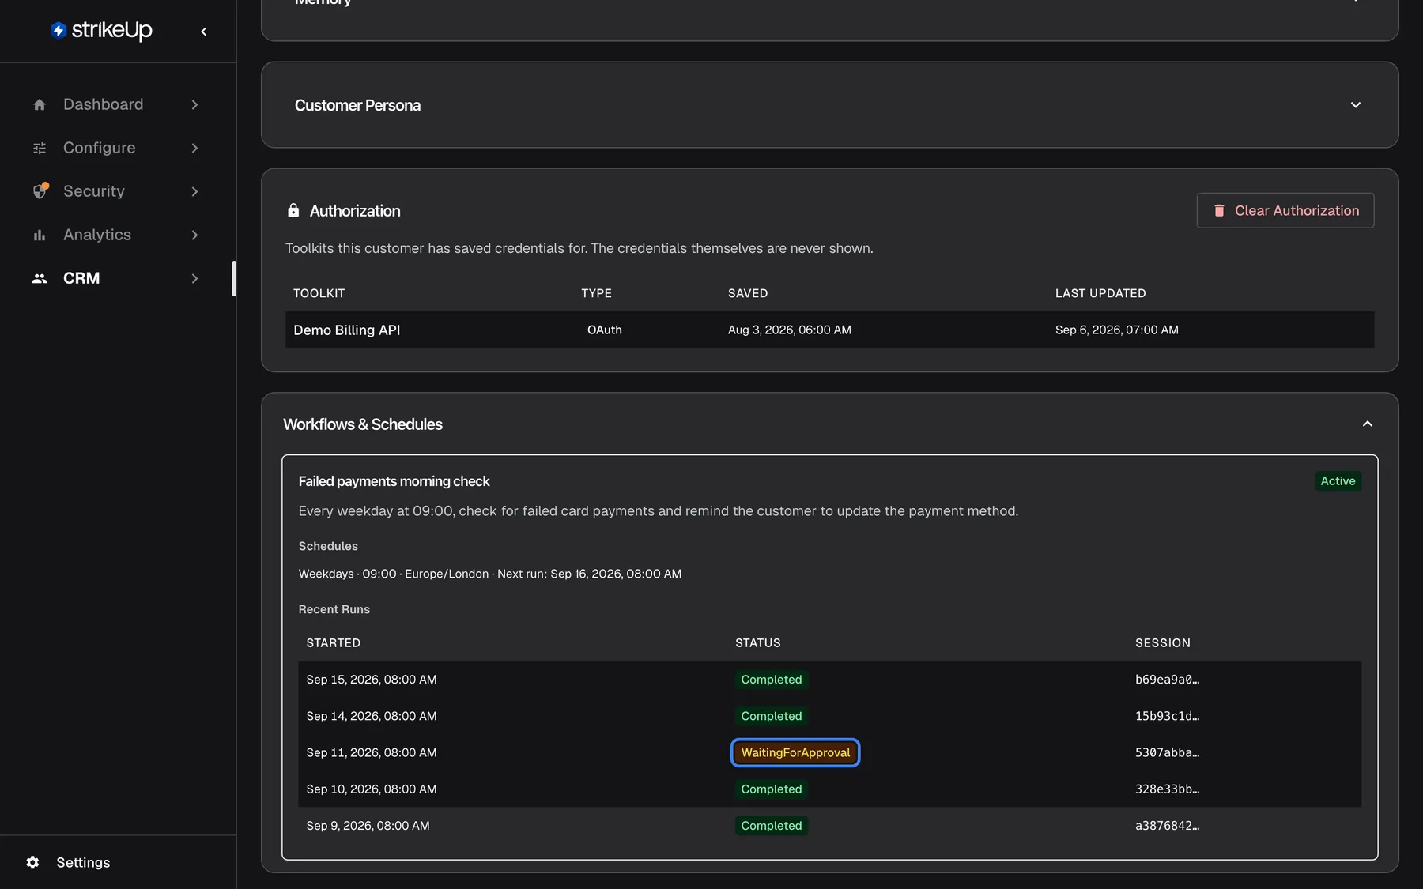Open session b69ea9a0…

click(1167, 680)
